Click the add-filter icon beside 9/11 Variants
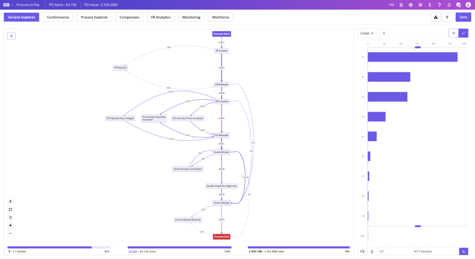475x259 pixels. (x=463, y=251)
